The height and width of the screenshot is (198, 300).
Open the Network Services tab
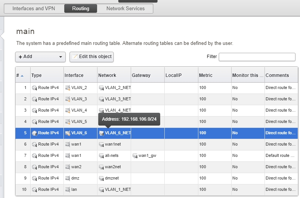tap(125, 8)
